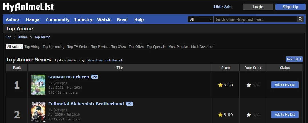Click the Score column header
The height and width of the screenshot is (123, 308).
226,68
